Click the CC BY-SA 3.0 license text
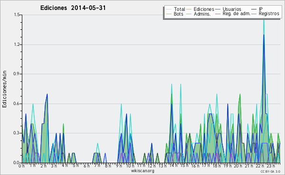 270,171
